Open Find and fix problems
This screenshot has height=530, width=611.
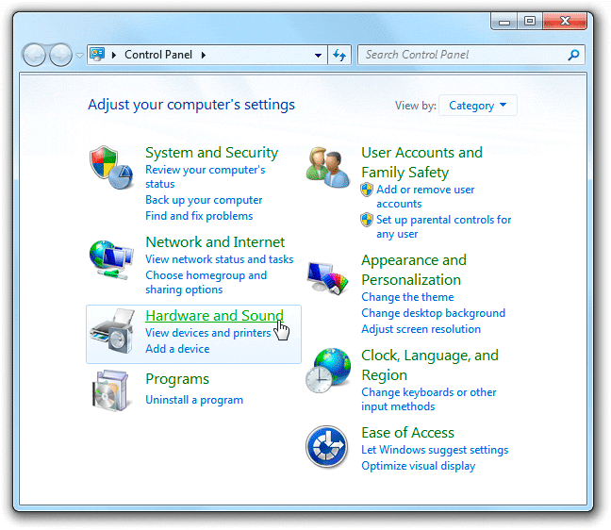click(199, 216)
